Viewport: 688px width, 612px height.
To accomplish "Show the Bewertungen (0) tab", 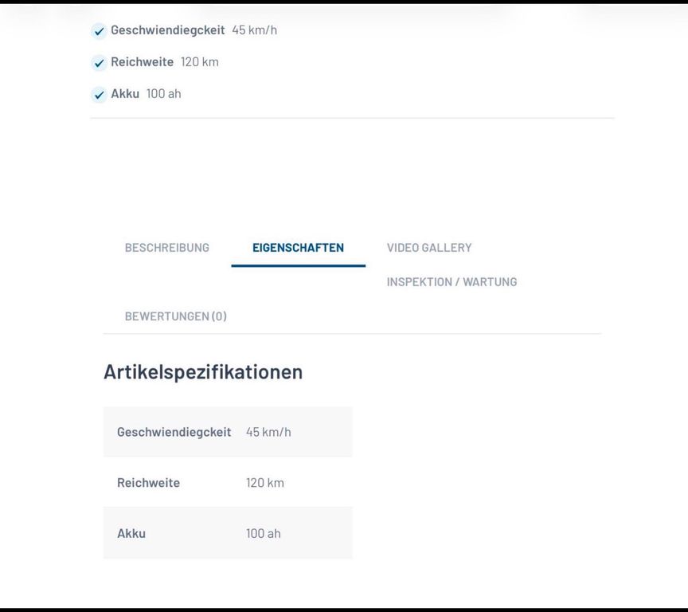I will 175,316.
